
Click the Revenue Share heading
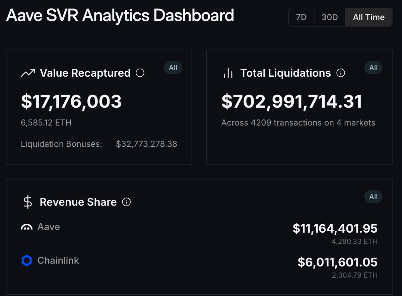[78, 202]
